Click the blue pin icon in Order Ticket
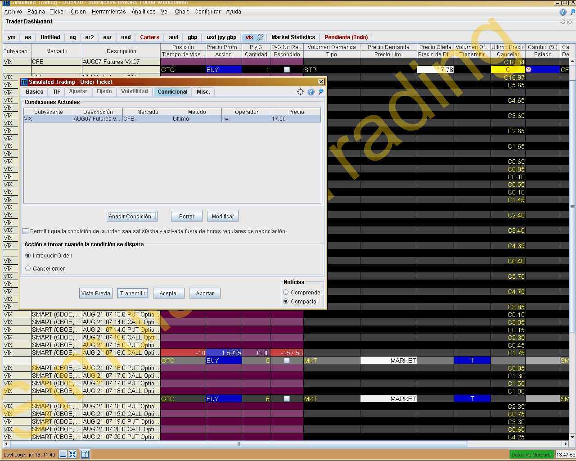 [321, 92]
